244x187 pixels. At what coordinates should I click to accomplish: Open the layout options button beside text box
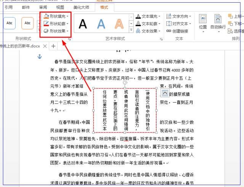pyautogui.click(x=165, y=93)
